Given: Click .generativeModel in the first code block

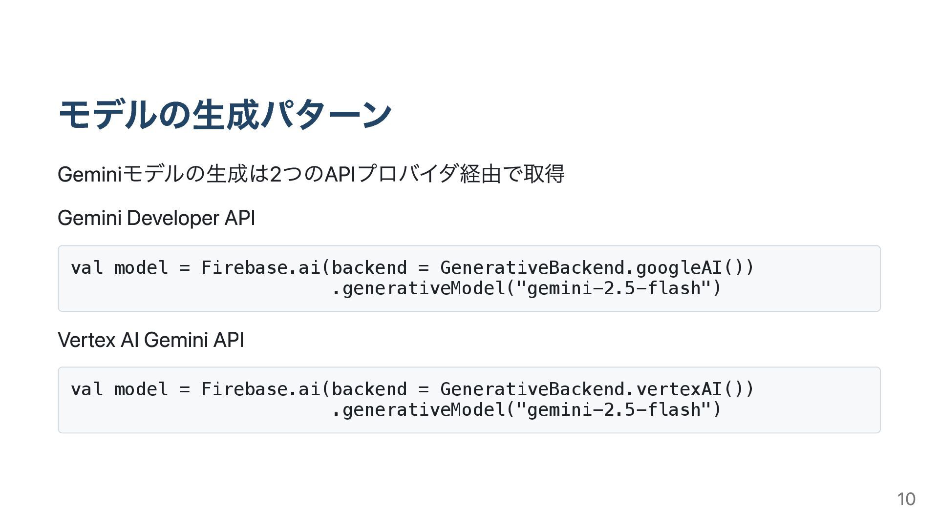Looking at the screenshot, I should click(x=418, y=288).
